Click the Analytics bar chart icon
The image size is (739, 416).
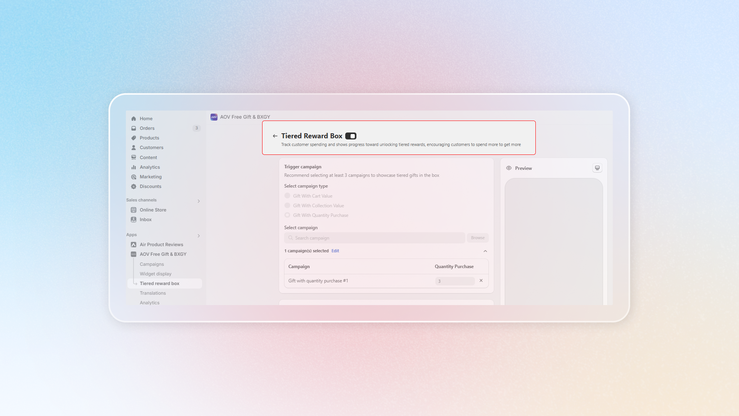134,167
